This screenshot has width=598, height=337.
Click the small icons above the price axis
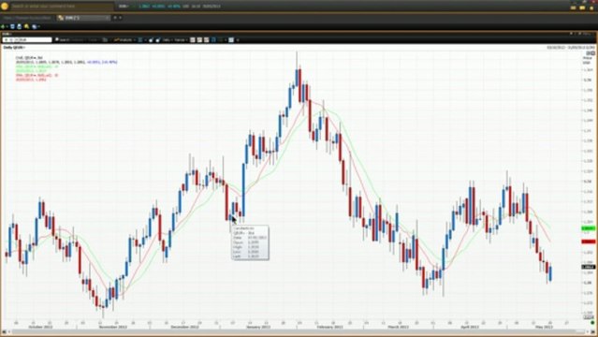(591, 53)
